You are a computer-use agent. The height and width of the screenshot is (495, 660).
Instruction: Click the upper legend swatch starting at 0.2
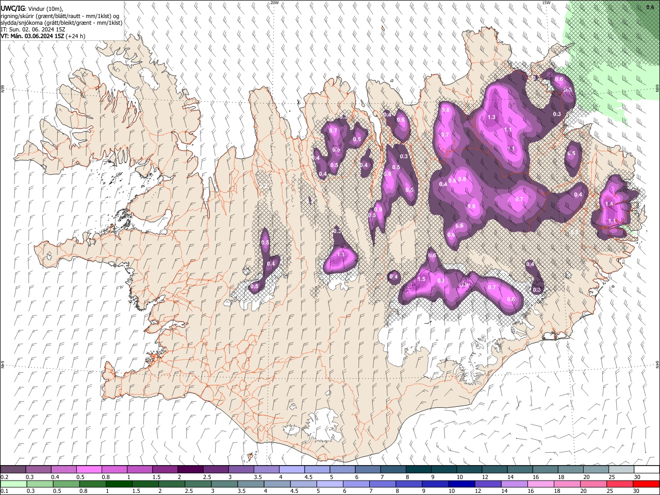pyautogui.click(x=13, y=469)
